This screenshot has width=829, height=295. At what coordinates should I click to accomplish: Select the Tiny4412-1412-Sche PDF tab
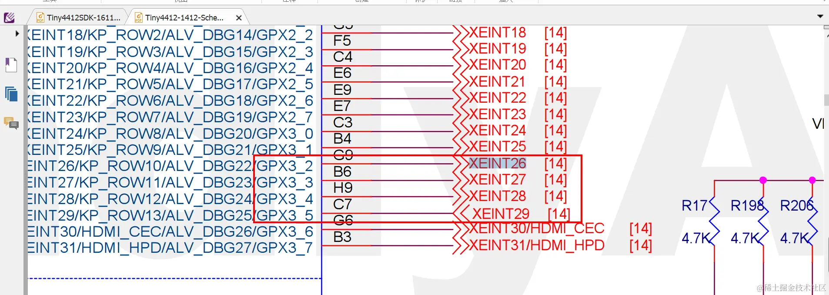pyautogui.click(x=184, y=17)
